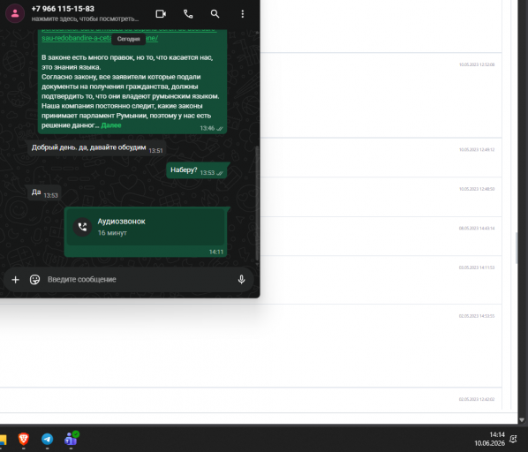Open search in the chat
Viewport: 528px width, 452px height.
point(215,14)
